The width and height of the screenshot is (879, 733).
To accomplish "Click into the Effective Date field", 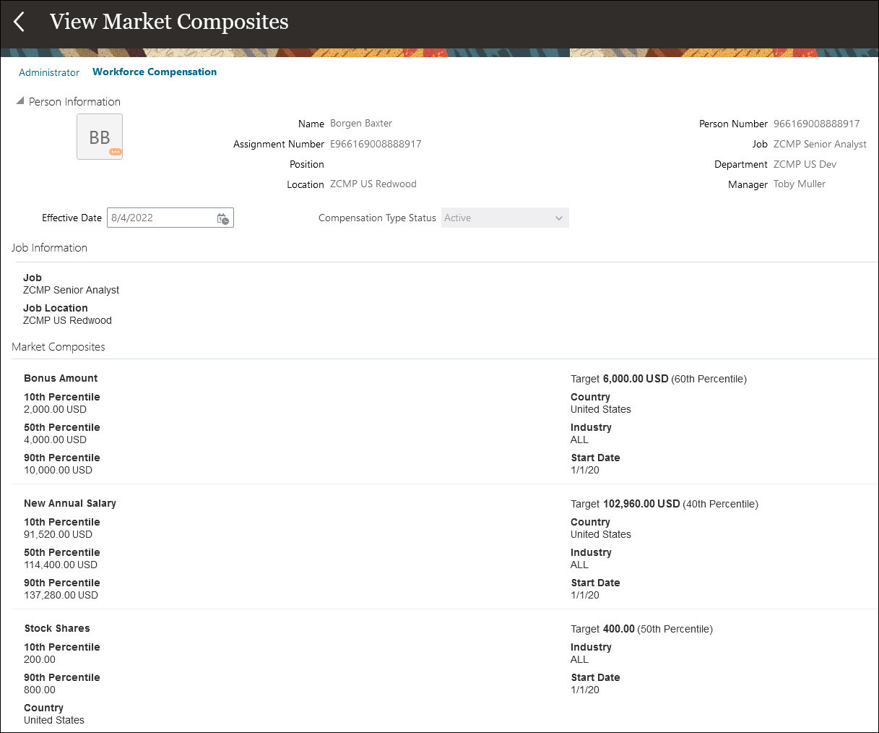I will click(x=160, y=218).
